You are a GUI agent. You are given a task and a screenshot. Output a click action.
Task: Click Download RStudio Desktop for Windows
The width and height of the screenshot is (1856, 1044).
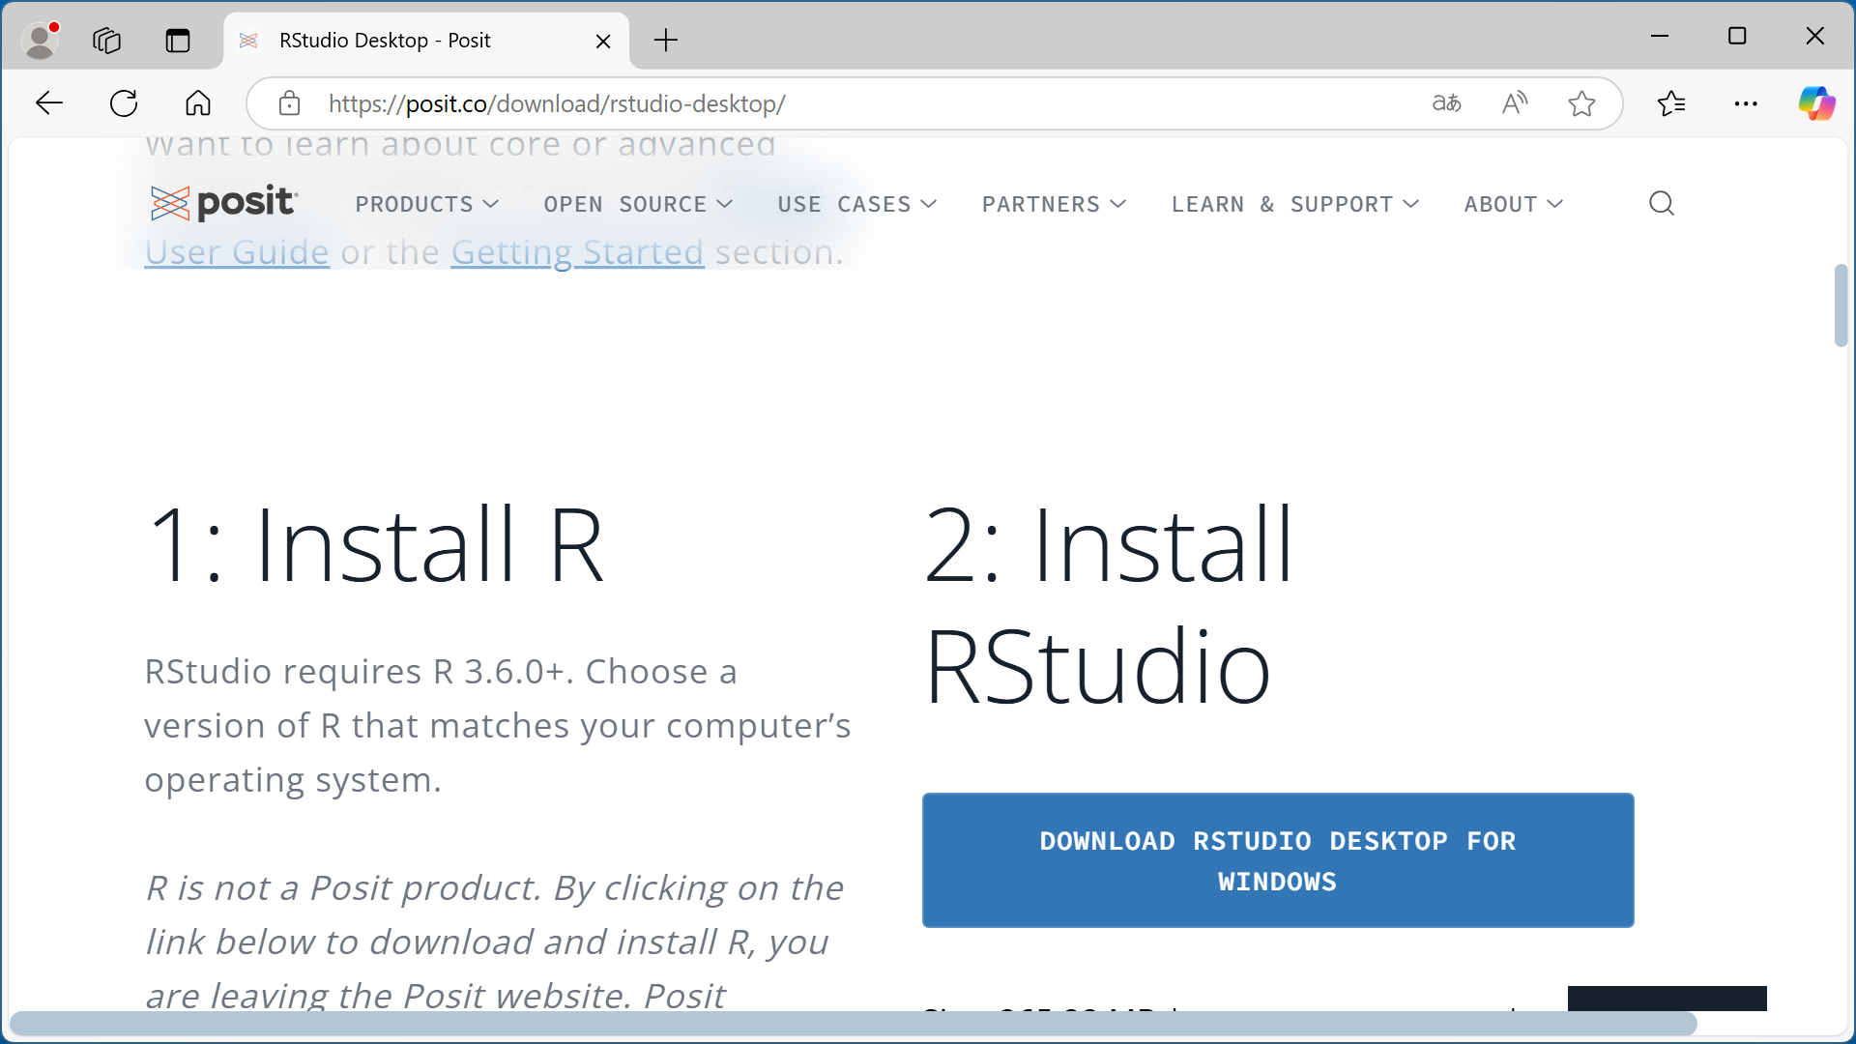click(x=1277, y=860)
